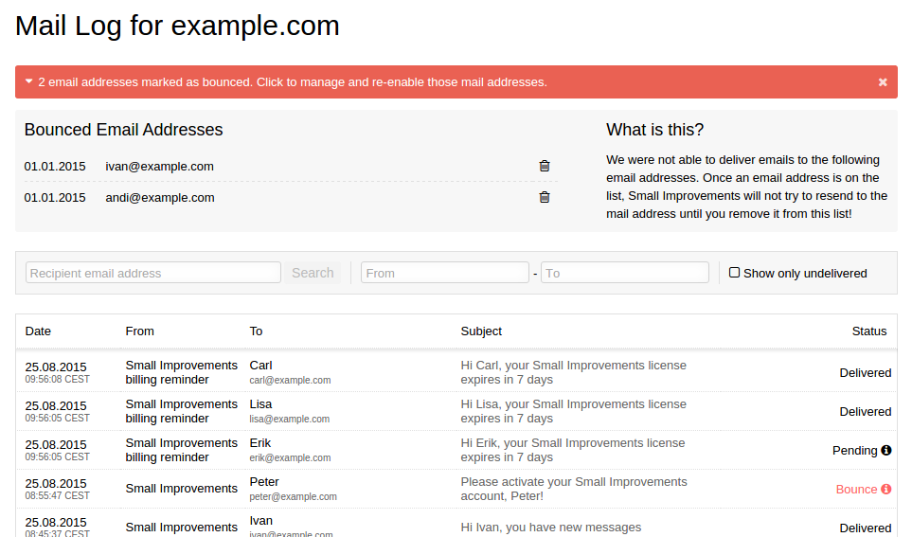Click the ivan@example.com bounced address text

[159, 167]
